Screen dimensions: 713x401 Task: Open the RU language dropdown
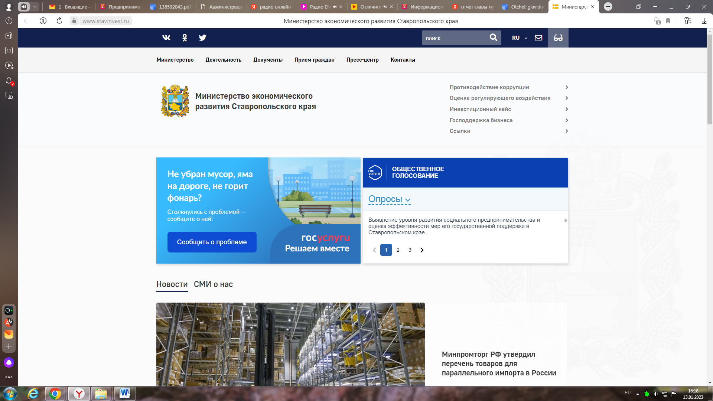pyautogui.click(x=520, y=38)
